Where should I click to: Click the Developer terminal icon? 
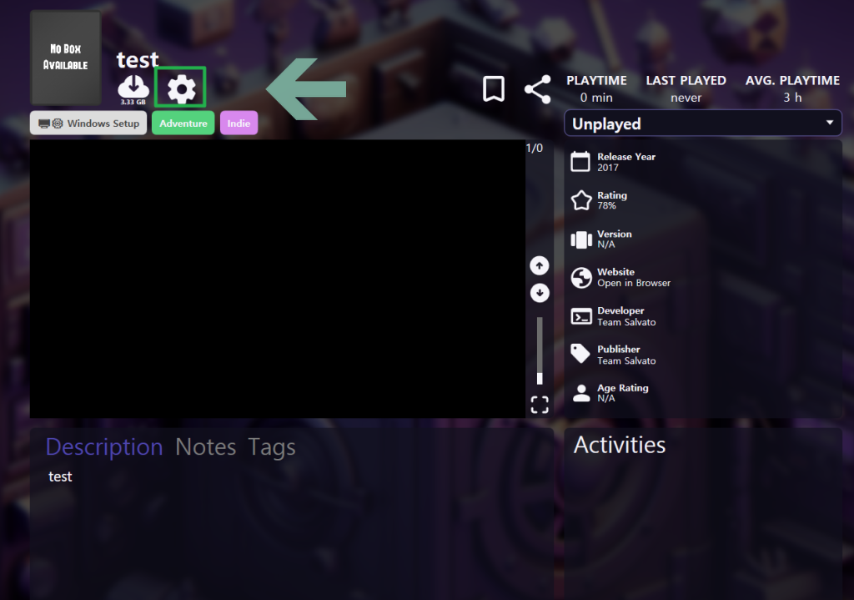581,316
